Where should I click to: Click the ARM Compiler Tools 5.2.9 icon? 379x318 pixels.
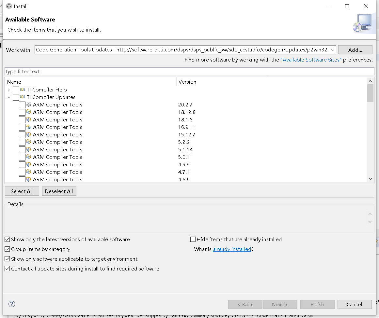(x=29, y=142)
